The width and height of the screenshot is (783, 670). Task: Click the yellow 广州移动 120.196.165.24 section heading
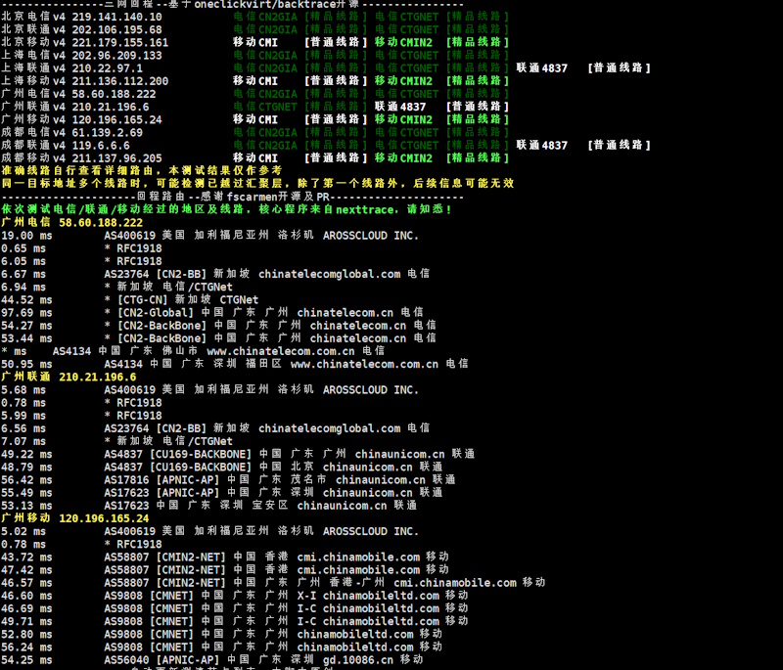pos(74,518)
